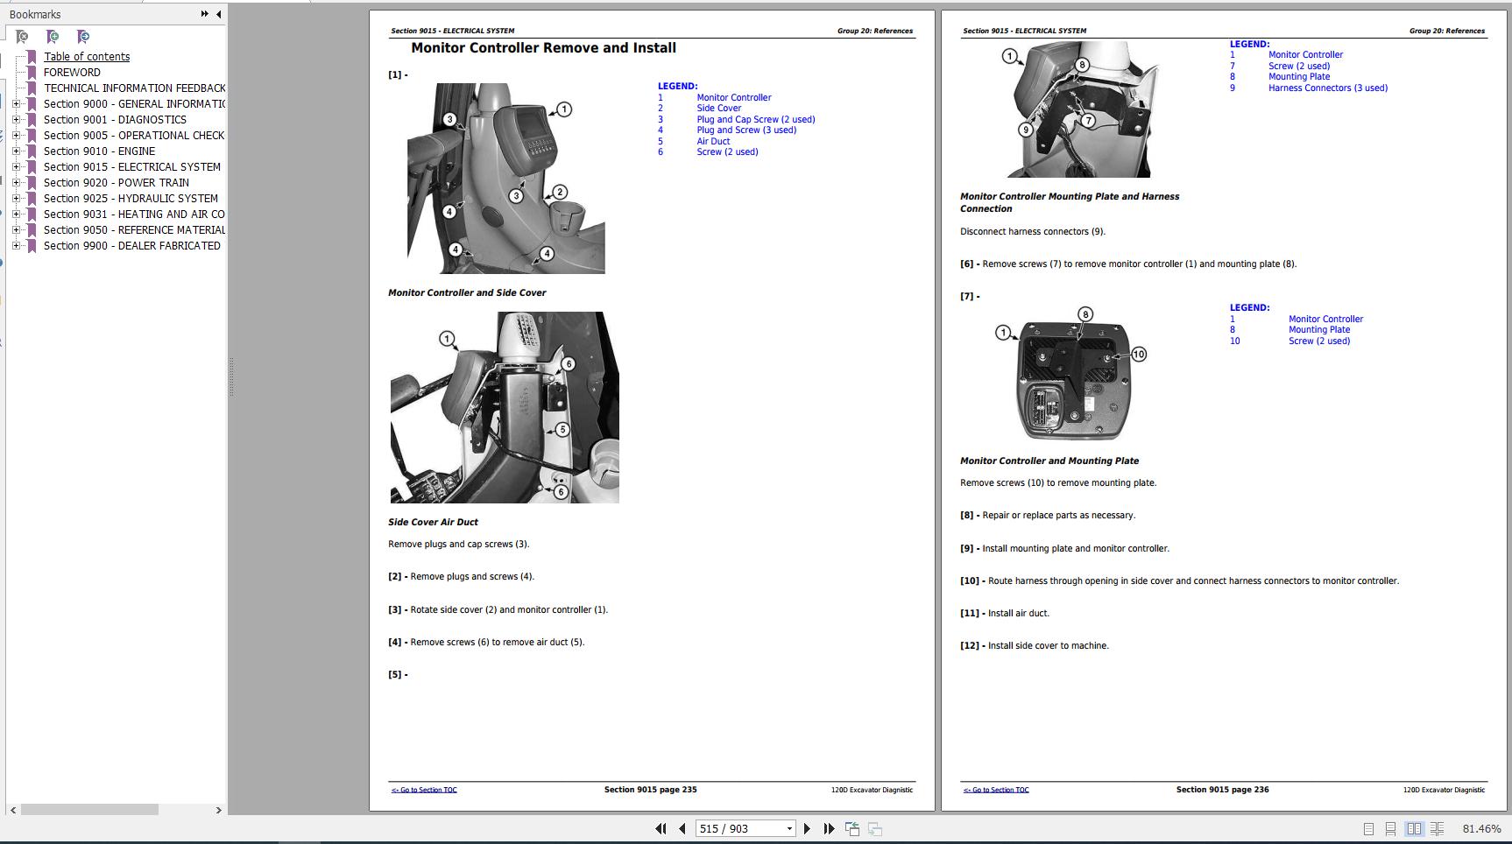Click the delete bookmark icon
This screenshot has width=1512, height=844.
[x=23, y=37]
